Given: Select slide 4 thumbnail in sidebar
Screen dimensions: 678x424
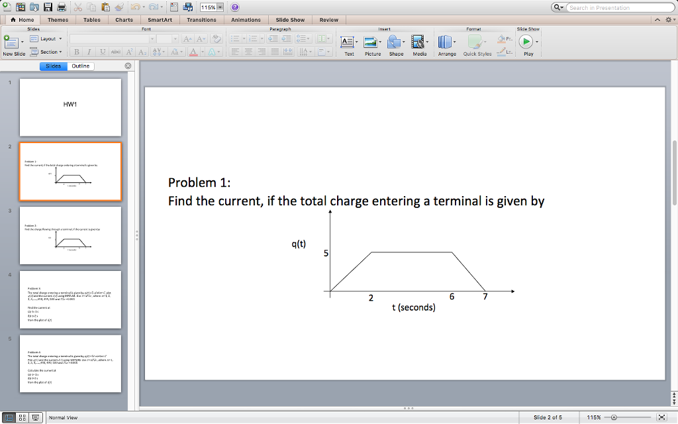Looking at the screenshot, I should (70, 299).
